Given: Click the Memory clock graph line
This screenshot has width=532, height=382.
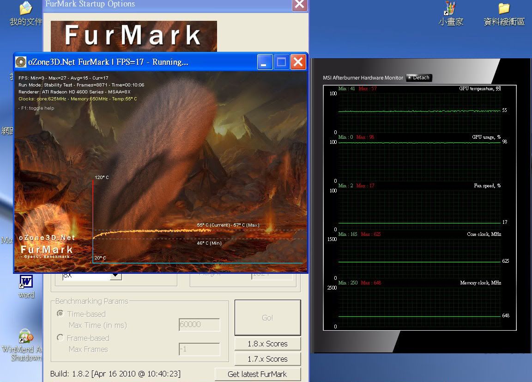Looking at the screenshot, I should [419, 316].
